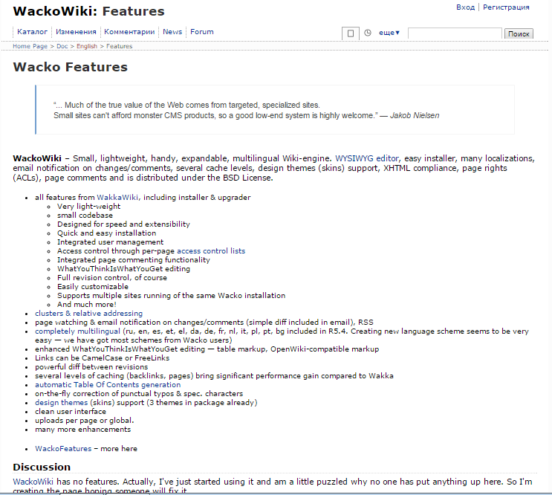Open the WackoFeatures link
Screen dimensions: 552x495
[x=63, y=448]
